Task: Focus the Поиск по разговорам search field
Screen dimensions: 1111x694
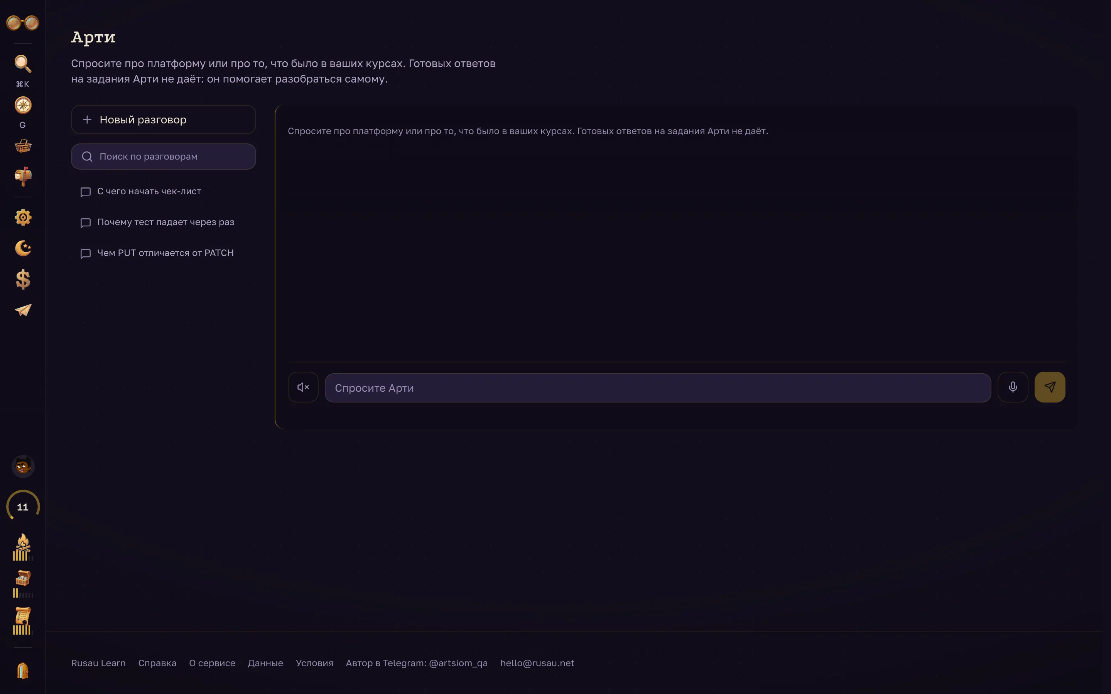Action: (164, 157)
